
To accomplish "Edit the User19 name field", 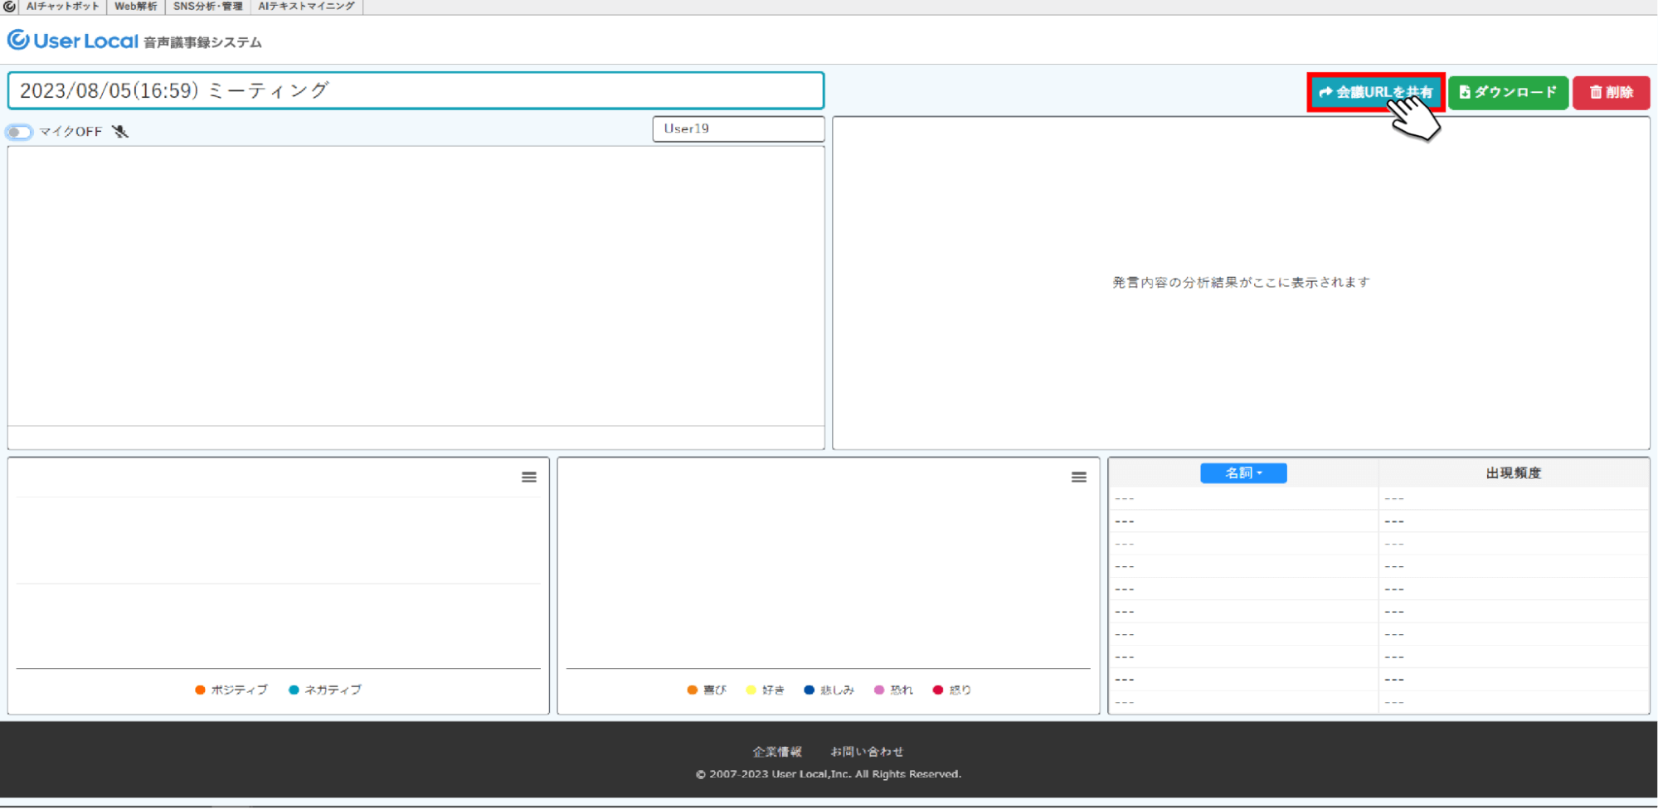I will (x=738, y=128).
